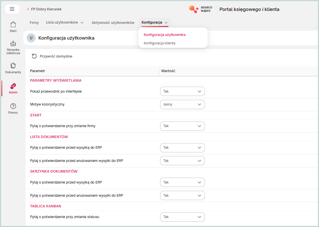This screenshot has width=319, height=227.
Task: Click TABLICA KANBAN section heading
Action: click(x=46, y=206)
